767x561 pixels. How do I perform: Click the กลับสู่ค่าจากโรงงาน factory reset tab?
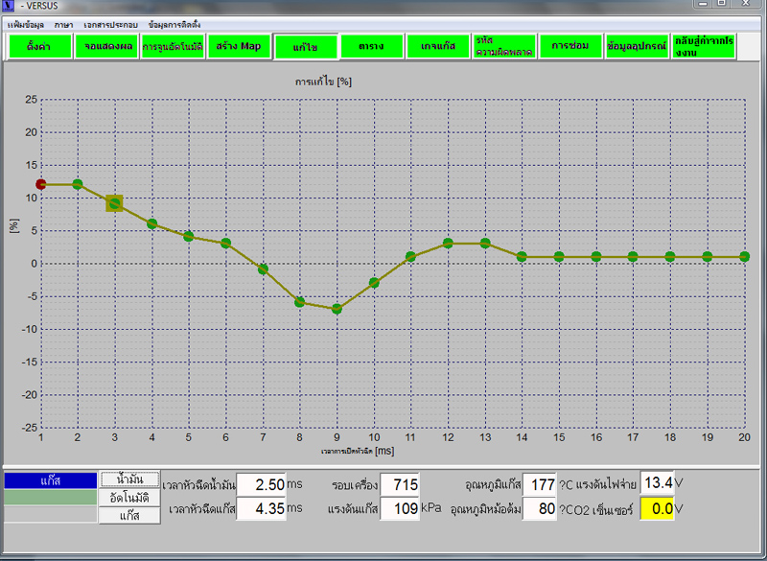click(704, 46)
